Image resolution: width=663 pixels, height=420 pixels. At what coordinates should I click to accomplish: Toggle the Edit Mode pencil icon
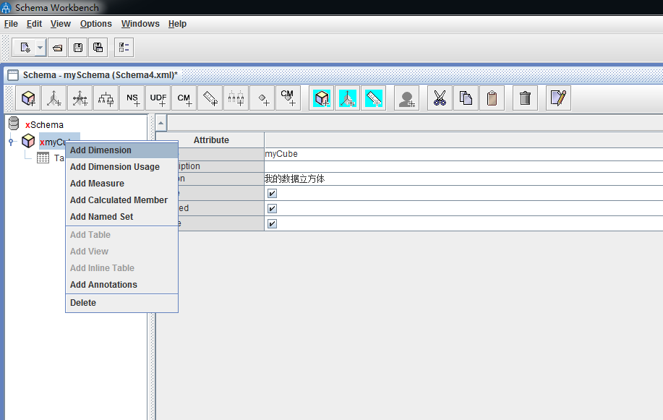pos(558,98)
